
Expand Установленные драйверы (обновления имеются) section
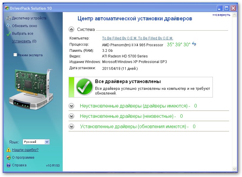tap(71, 127)
